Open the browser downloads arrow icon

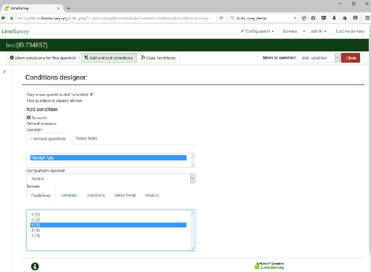coord(334,18)
